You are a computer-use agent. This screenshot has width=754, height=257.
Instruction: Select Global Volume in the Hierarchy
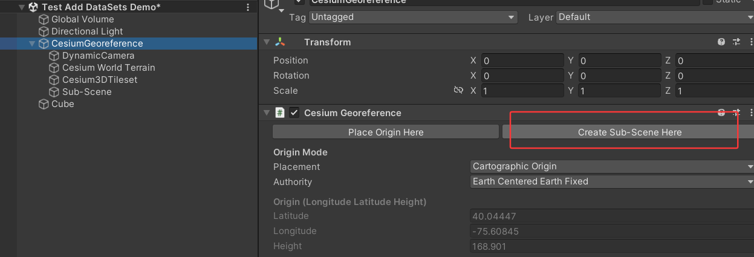click(83, 19)
